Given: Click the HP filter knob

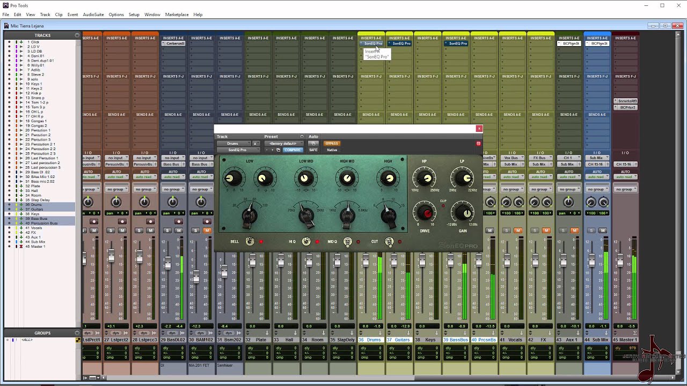Looking at the screenshot, I should 425,177.
